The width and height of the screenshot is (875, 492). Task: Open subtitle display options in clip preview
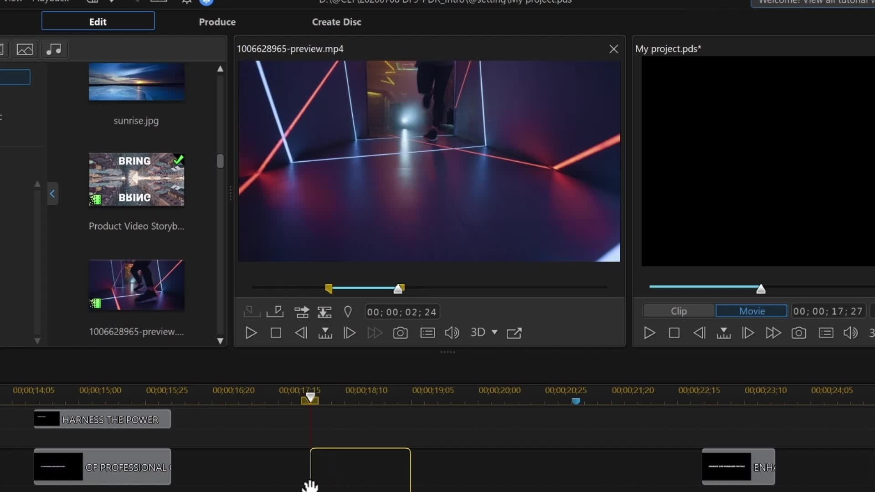[427, 333]
